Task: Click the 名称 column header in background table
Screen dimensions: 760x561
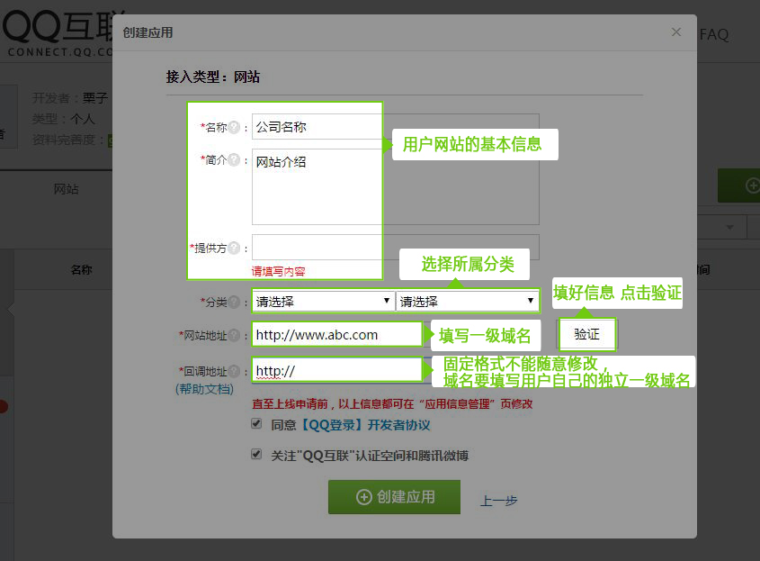Action: point(81,270)
